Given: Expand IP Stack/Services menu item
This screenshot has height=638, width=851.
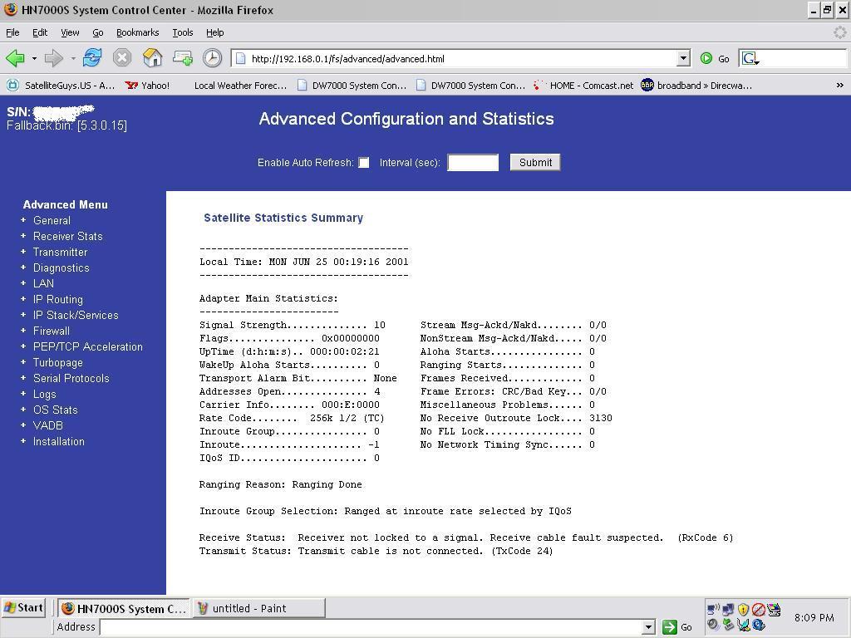Looking at the screenshot, I should pyautogui.click(x=76, y=315).
